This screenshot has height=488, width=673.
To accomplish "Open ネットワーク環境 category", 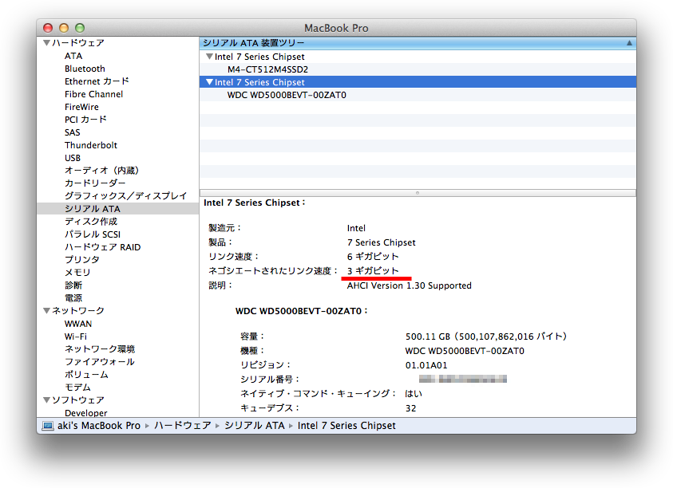I will 100,349.
